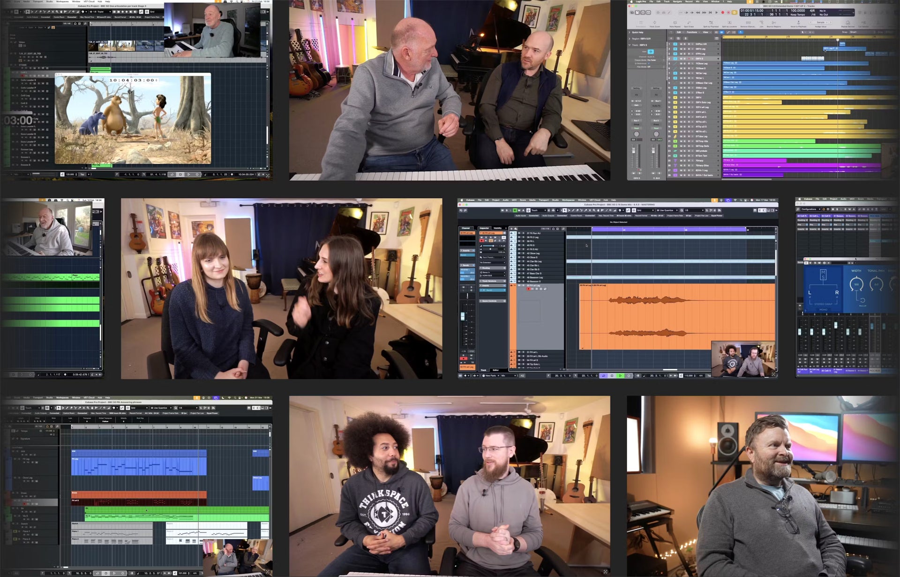The width and height of the screenshot is (900, 577).
Task: Click the Logic Pro record button
Action: coord(723,13)
